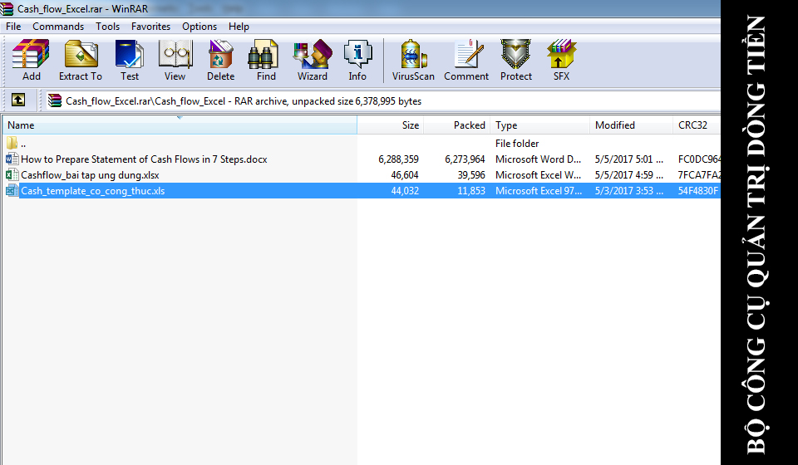798x465 pixels.
Task: Sort by the CRC32 column header
Action: [x=697, y=125]
